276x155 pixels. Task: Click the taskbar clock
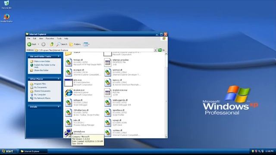pos(269,151)
